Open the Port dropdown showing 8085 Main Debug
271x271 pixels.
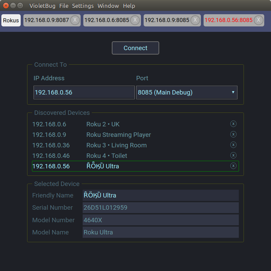(x=187, y=92)
